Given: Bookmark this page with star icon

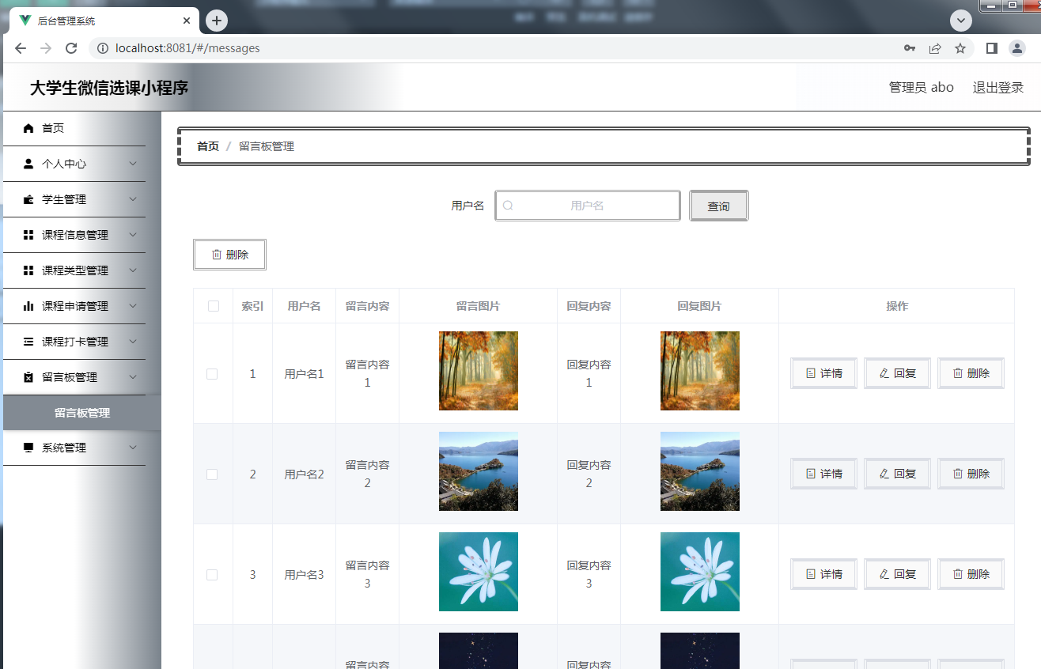Looking at the screenshot, I should (960, 48).
